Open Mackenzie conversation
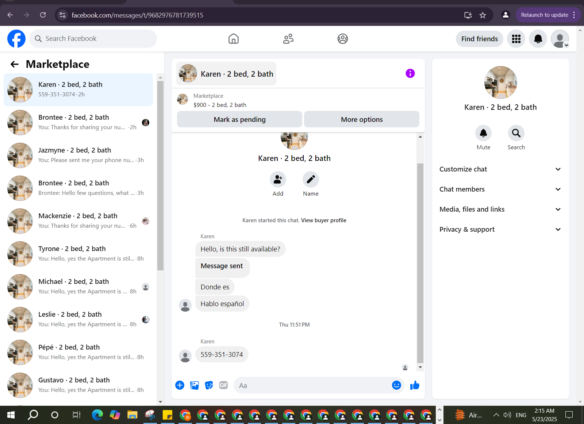 click(x=78, y=221)
